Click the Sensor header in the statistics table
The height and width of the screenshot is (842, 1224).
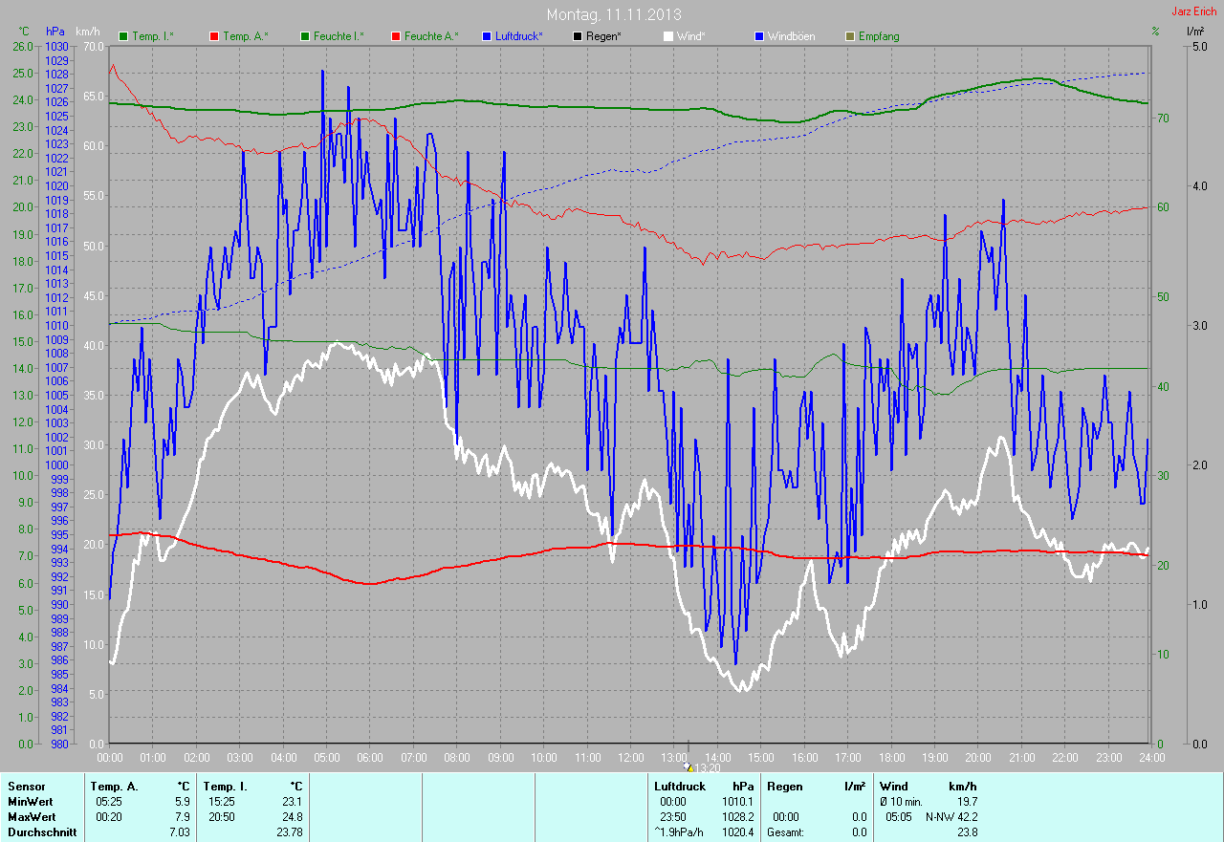pyautogui.click(x=26, y=787)
